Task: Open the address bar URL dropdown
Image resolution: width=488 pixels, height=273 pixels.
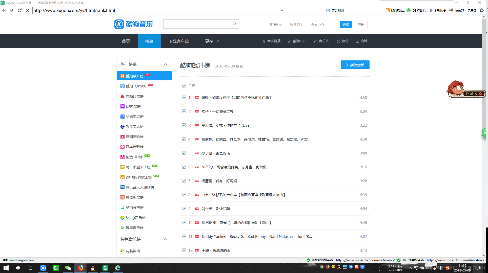Action: (282, 10)
